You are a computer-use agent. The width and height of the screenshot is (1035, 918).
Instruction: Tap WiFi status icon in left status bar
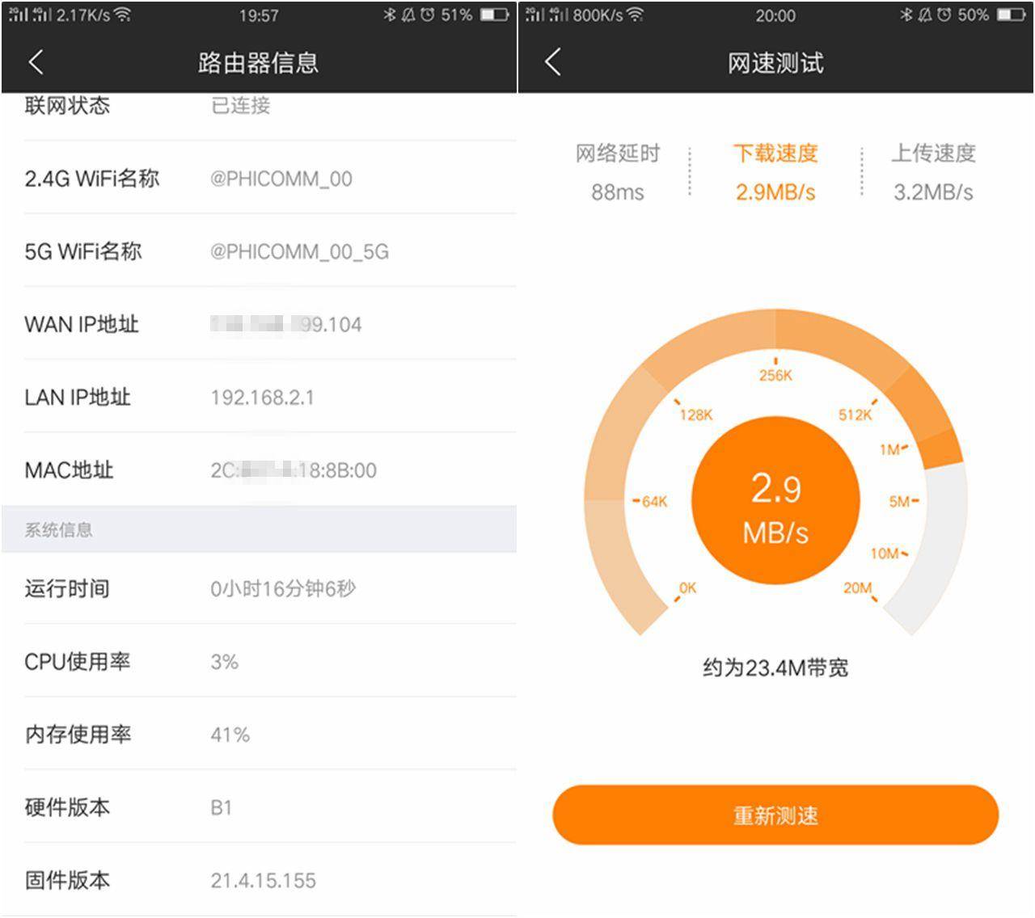[122, 15]
